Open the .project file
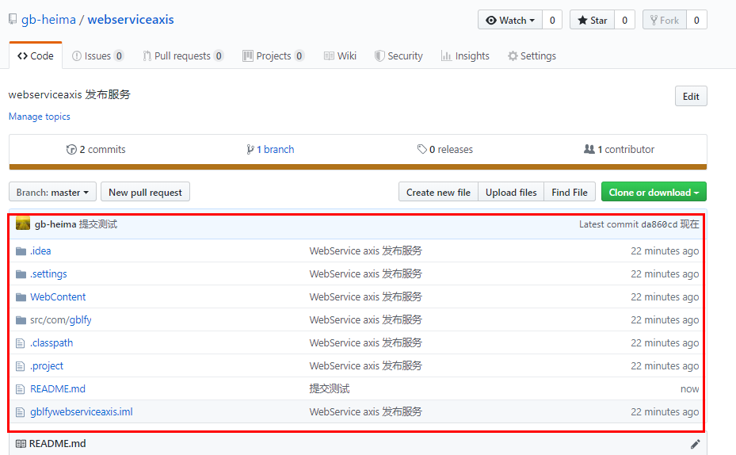The width and height of the screenshot is (736, 455). [47, 366]
